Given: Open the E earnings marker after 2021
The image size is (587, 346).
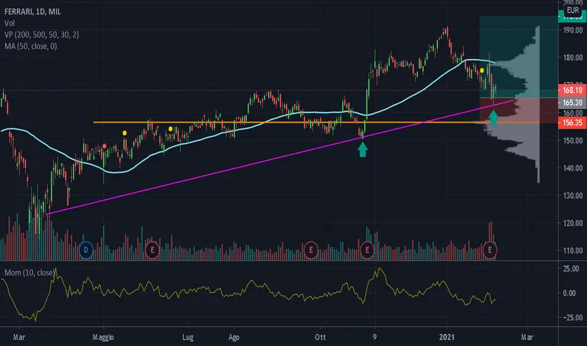Looking at the screenshot, I should [x=489, y=250].
